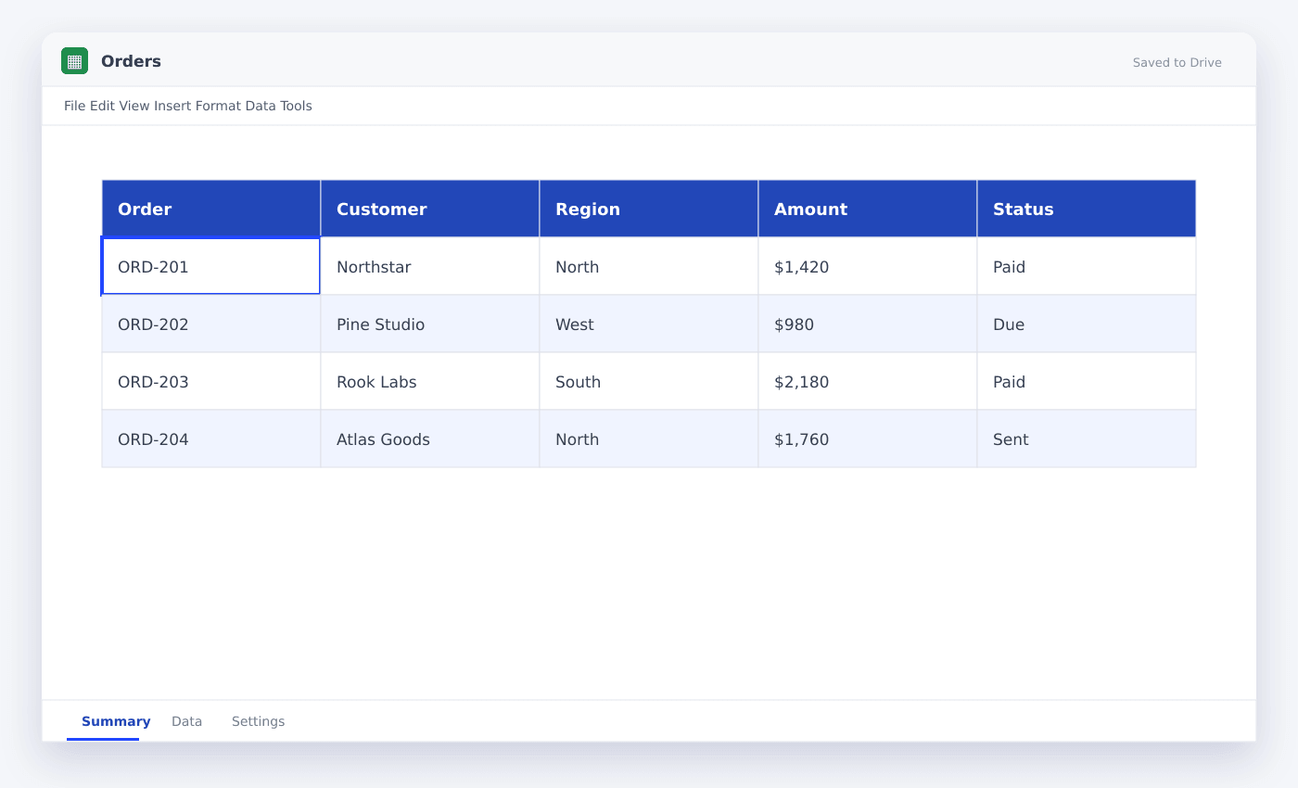
Task: Click the green spreadsheet app icon
Action: coord(74,61)
